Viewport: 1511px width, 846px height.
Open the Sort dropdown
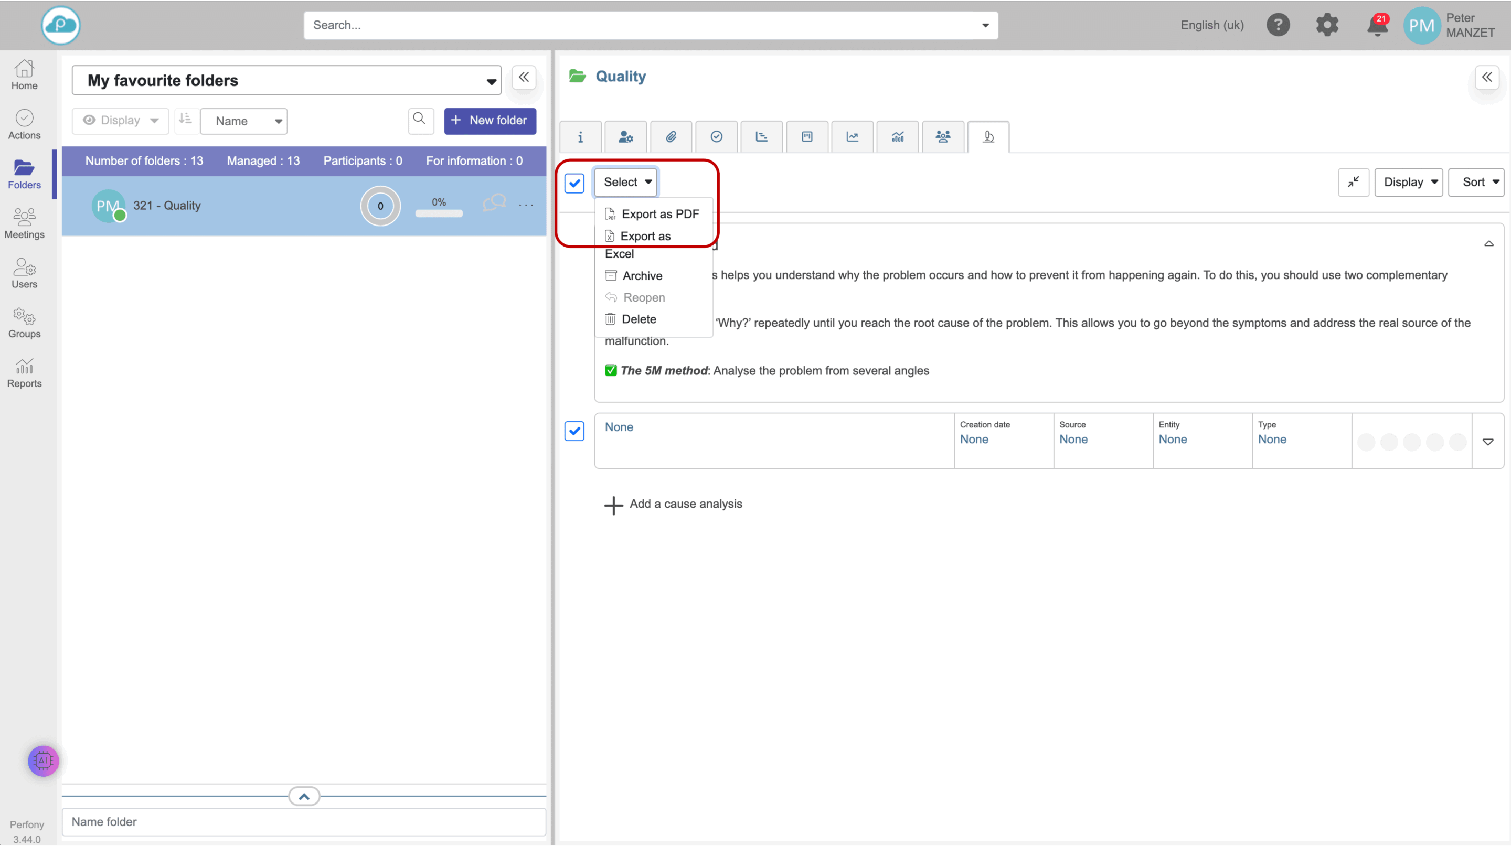pyautogui.click(x=1477, y=182)
